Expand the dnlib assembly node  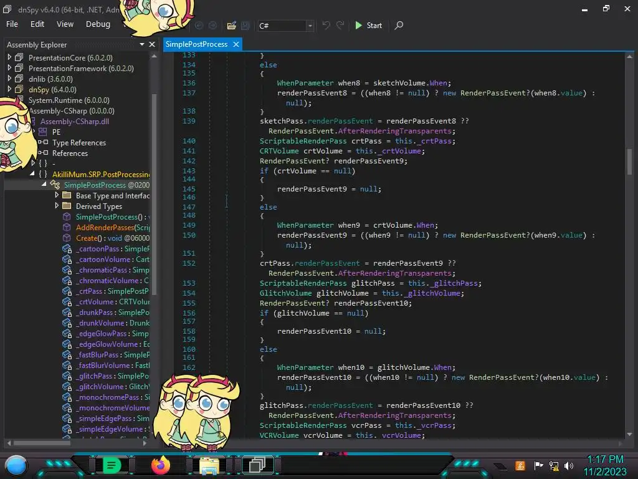tap(9, 79)
